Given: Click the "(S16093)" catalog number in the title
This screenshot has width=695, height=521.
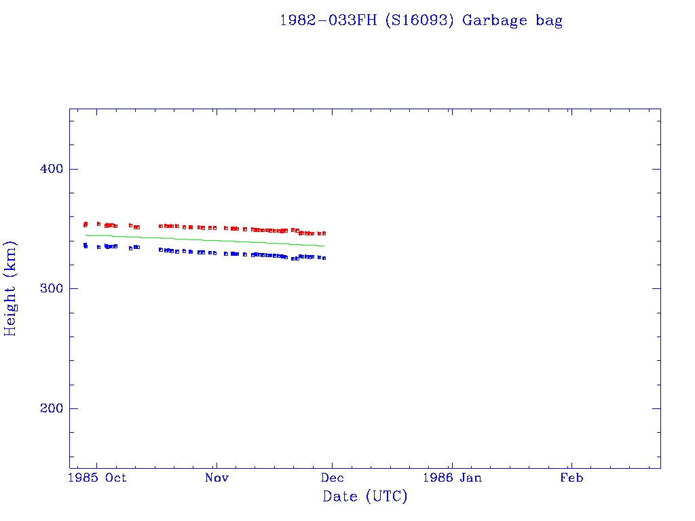Looking at the screenshot, I should [x=420, y=20].
